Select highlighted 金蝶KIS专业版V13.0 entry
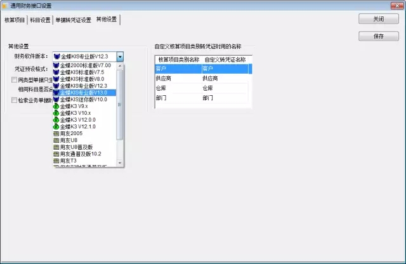The image size is (406, 264). (84, 93)
